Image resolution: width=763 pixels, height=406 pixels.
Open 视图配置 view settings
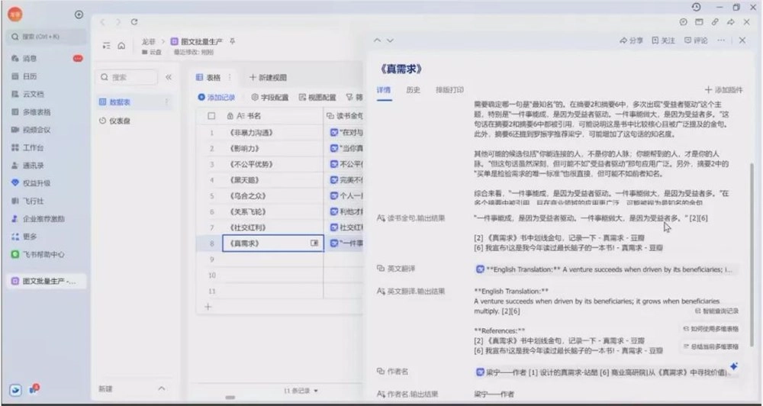pyautogui.click(x=317, y=98)
